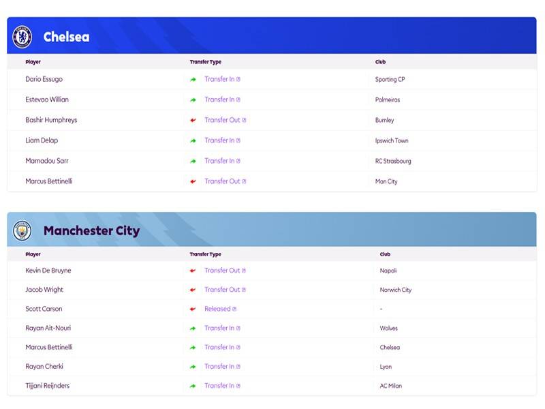
Task: Click the Manchester City club crest icon
Action: coord(22,230)
